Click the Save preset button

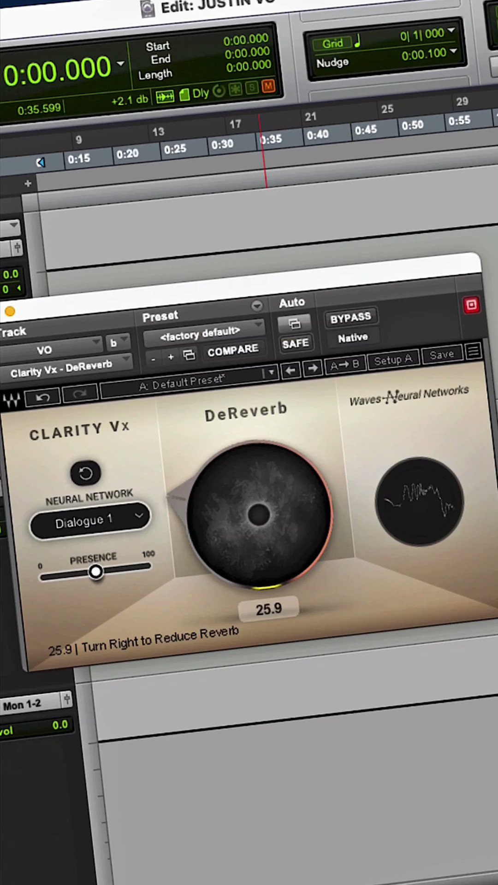[x=442, y=354]
